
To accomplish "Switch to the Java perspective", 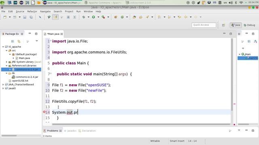I will [236, 25].
